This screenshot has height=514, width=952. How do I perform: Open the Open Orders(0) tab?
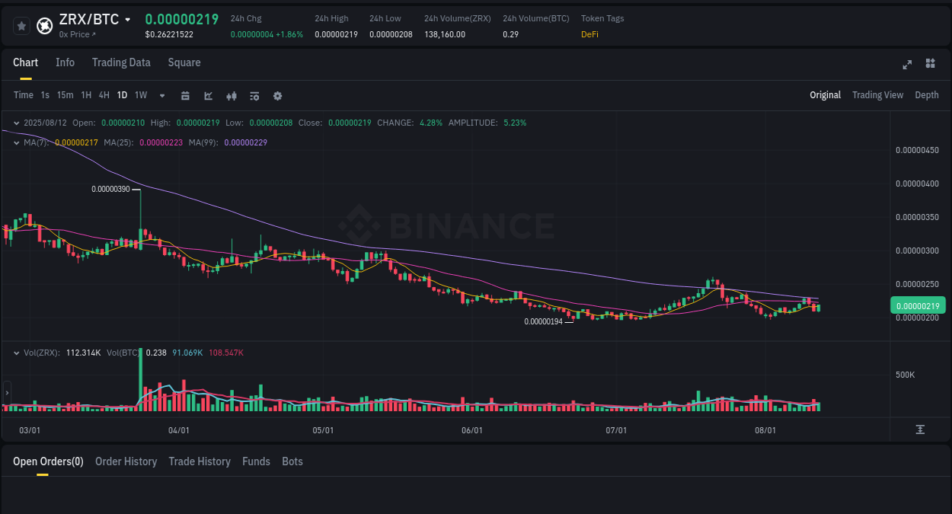(48, 461)
